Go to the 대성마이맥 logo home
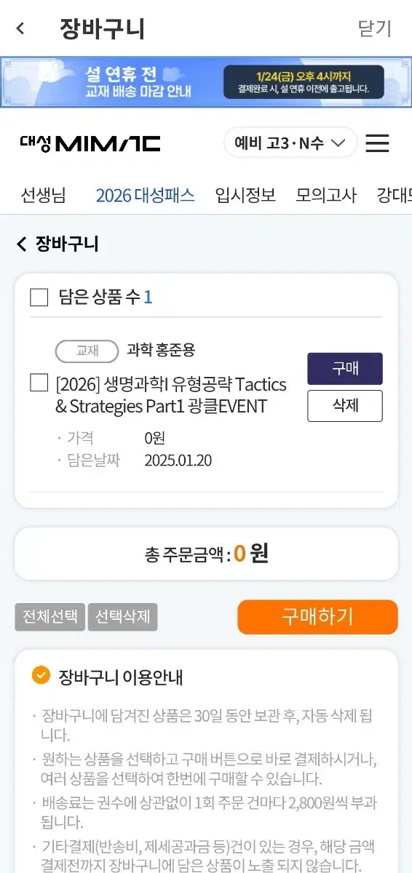Screen dimensions: 412x873 (90, 143)
